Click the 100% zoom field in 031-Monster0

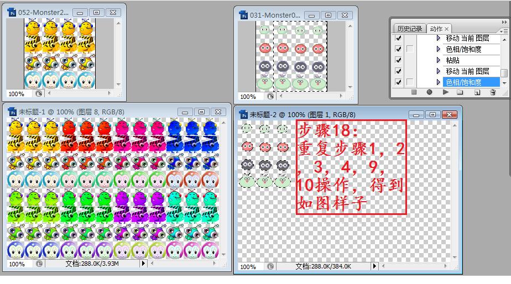click(x=251, y=97)
